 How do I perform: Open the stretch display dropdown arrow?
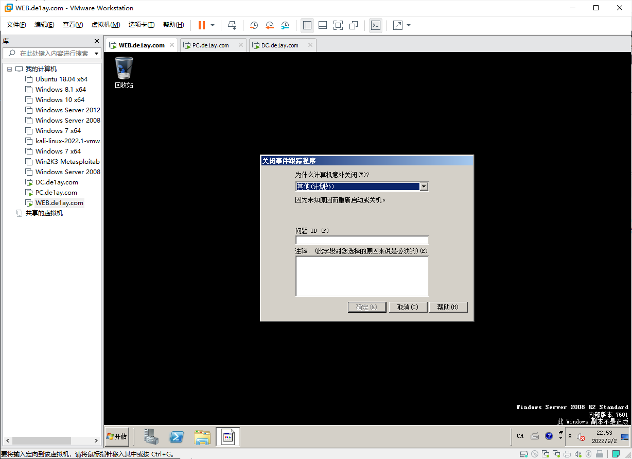pyautogui.click(x=409, y=25)
